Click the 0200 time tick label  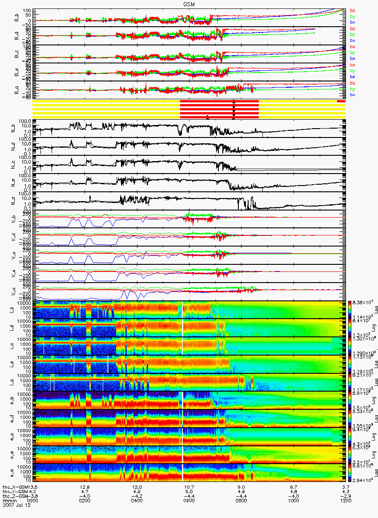click(84, 501)
